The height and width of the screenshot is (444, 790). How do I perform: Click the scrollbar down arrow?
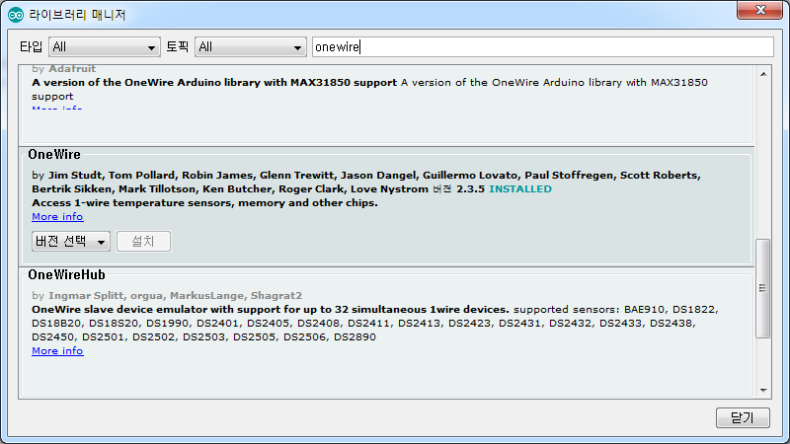point(763,390)
